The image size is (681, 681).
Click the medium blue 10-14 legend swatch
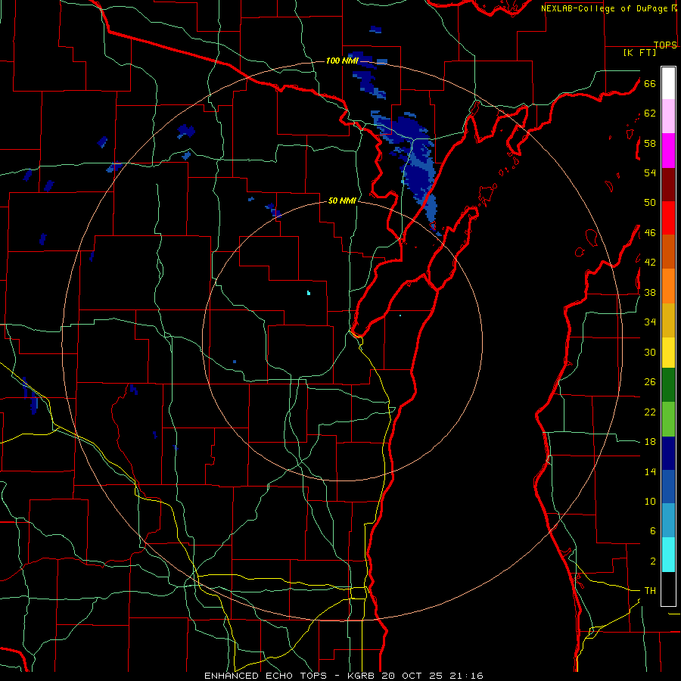[668, 487]
